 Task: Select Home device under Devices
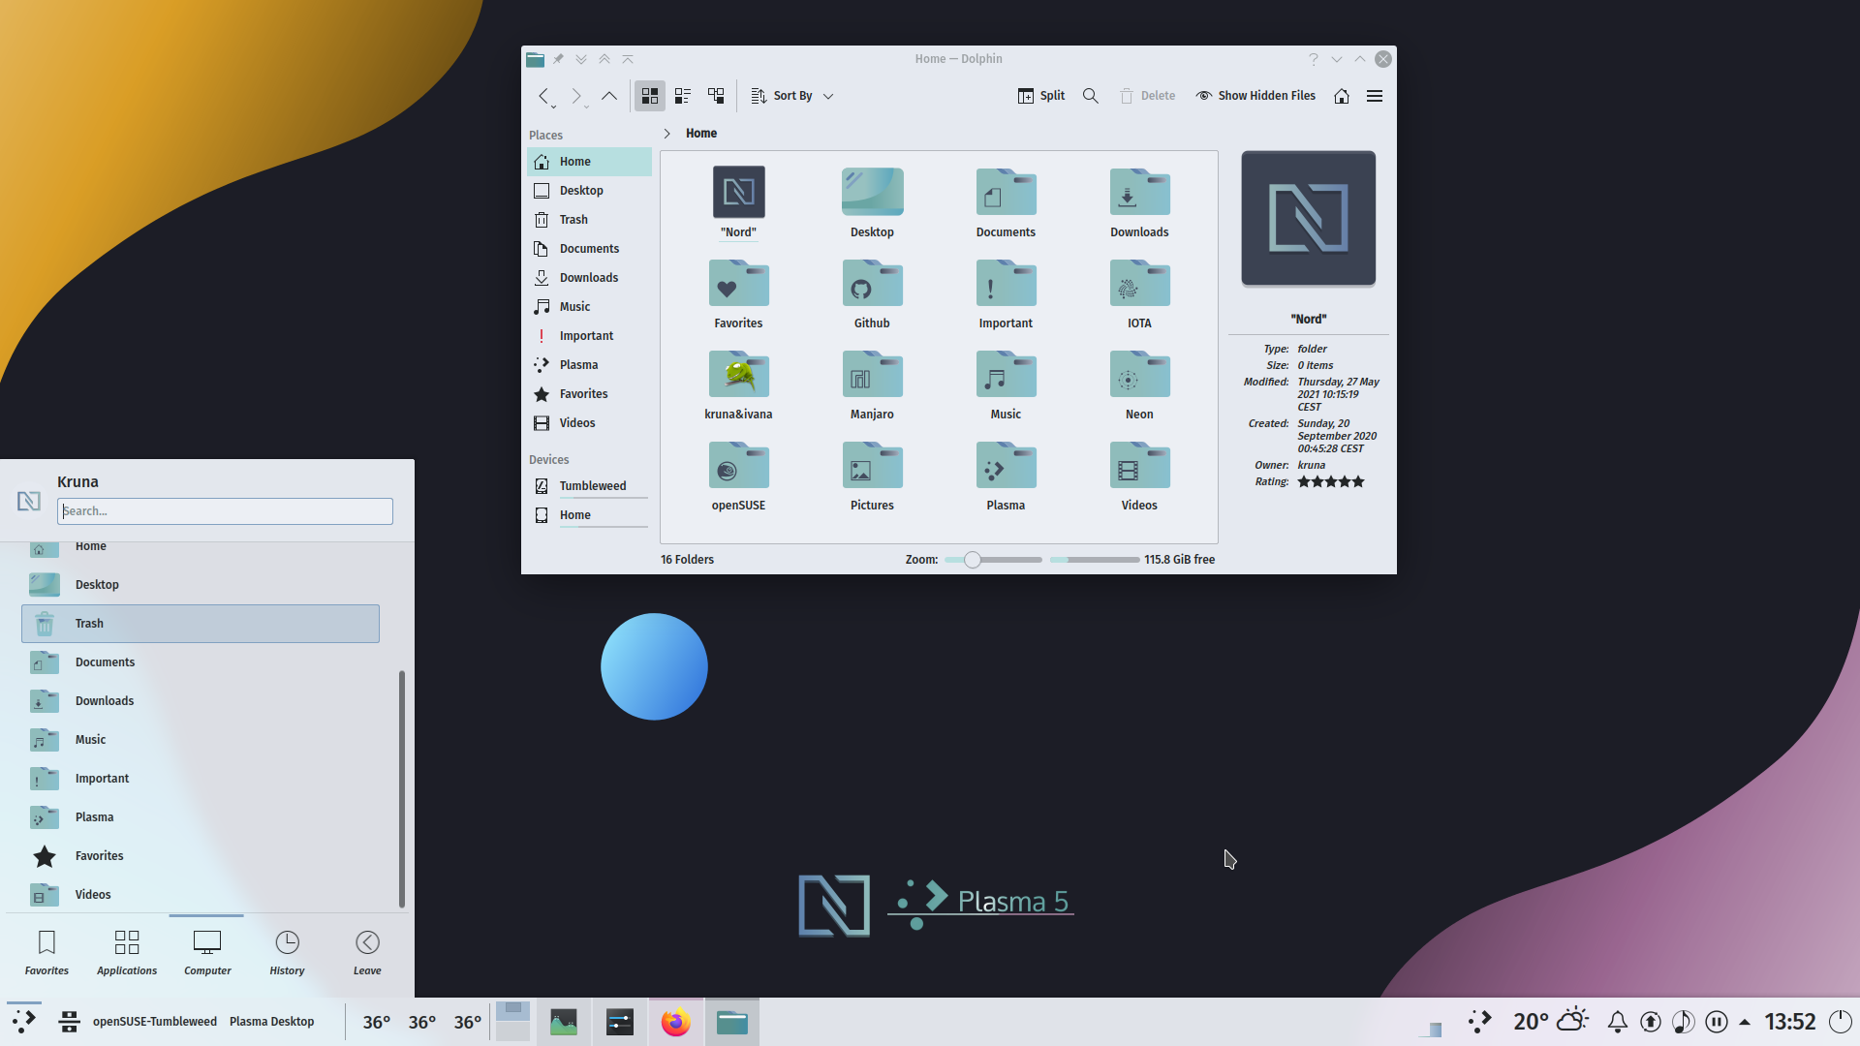coord(589,515)
